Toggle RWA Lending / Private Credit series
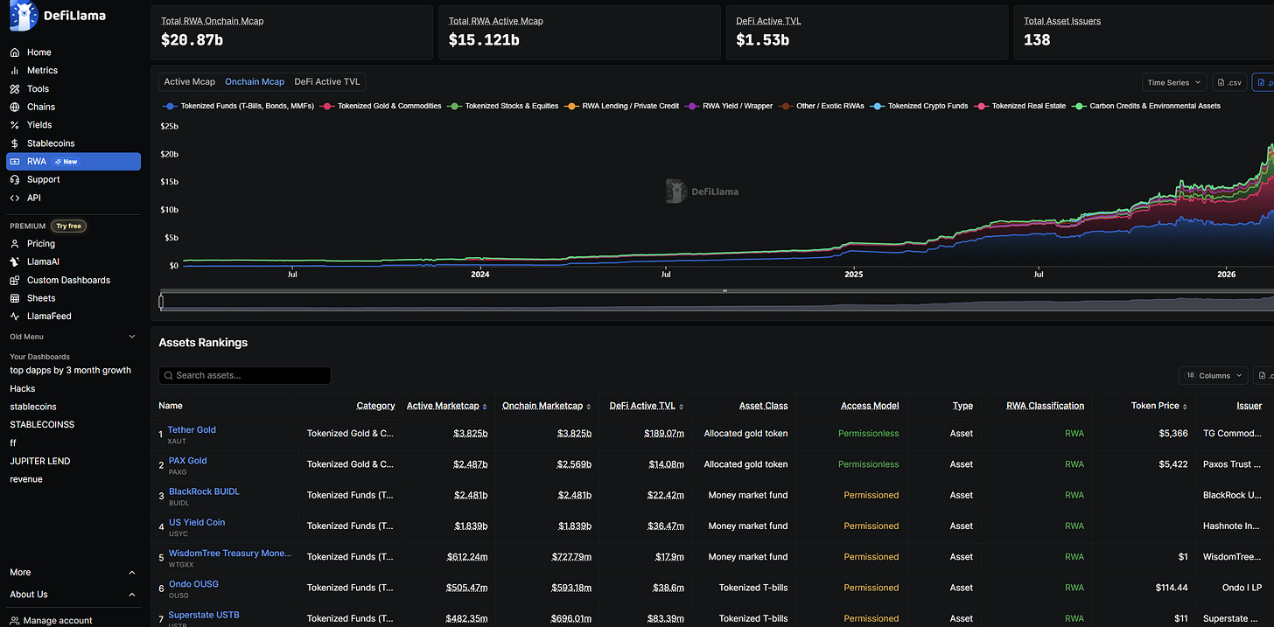Viewport: 1274px width, 627px height. (x=621, y=106)
